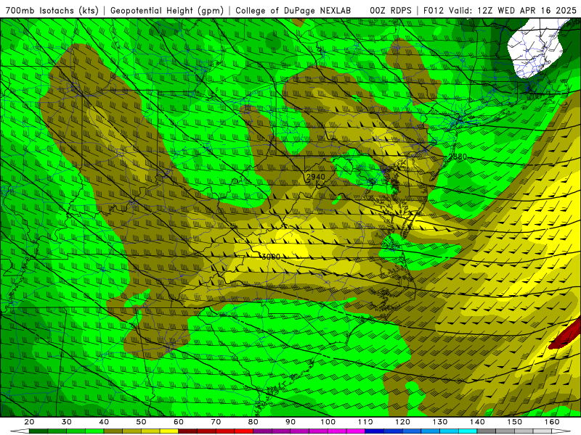Click the 160 value on the color scale
The image size is (581, 435).
pyautogui.click(x=552, y=422)
